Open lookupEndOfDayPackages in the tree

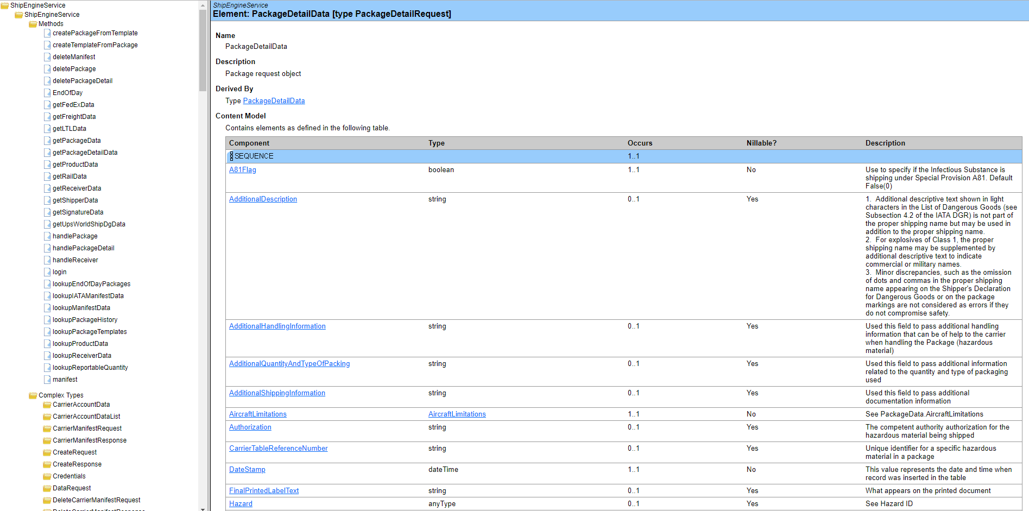[91, 284]
